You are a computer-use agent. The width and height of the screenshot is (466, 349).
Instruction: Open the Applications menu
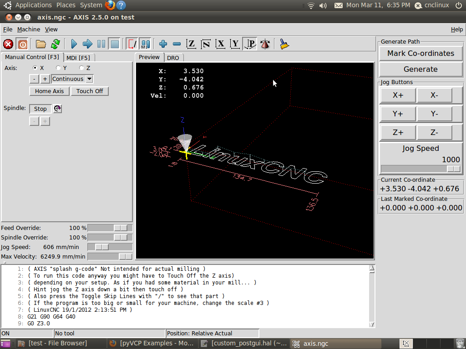[x=33, y=5]
